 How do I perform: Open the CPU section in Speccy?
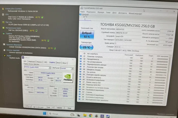tap(7, 14)
